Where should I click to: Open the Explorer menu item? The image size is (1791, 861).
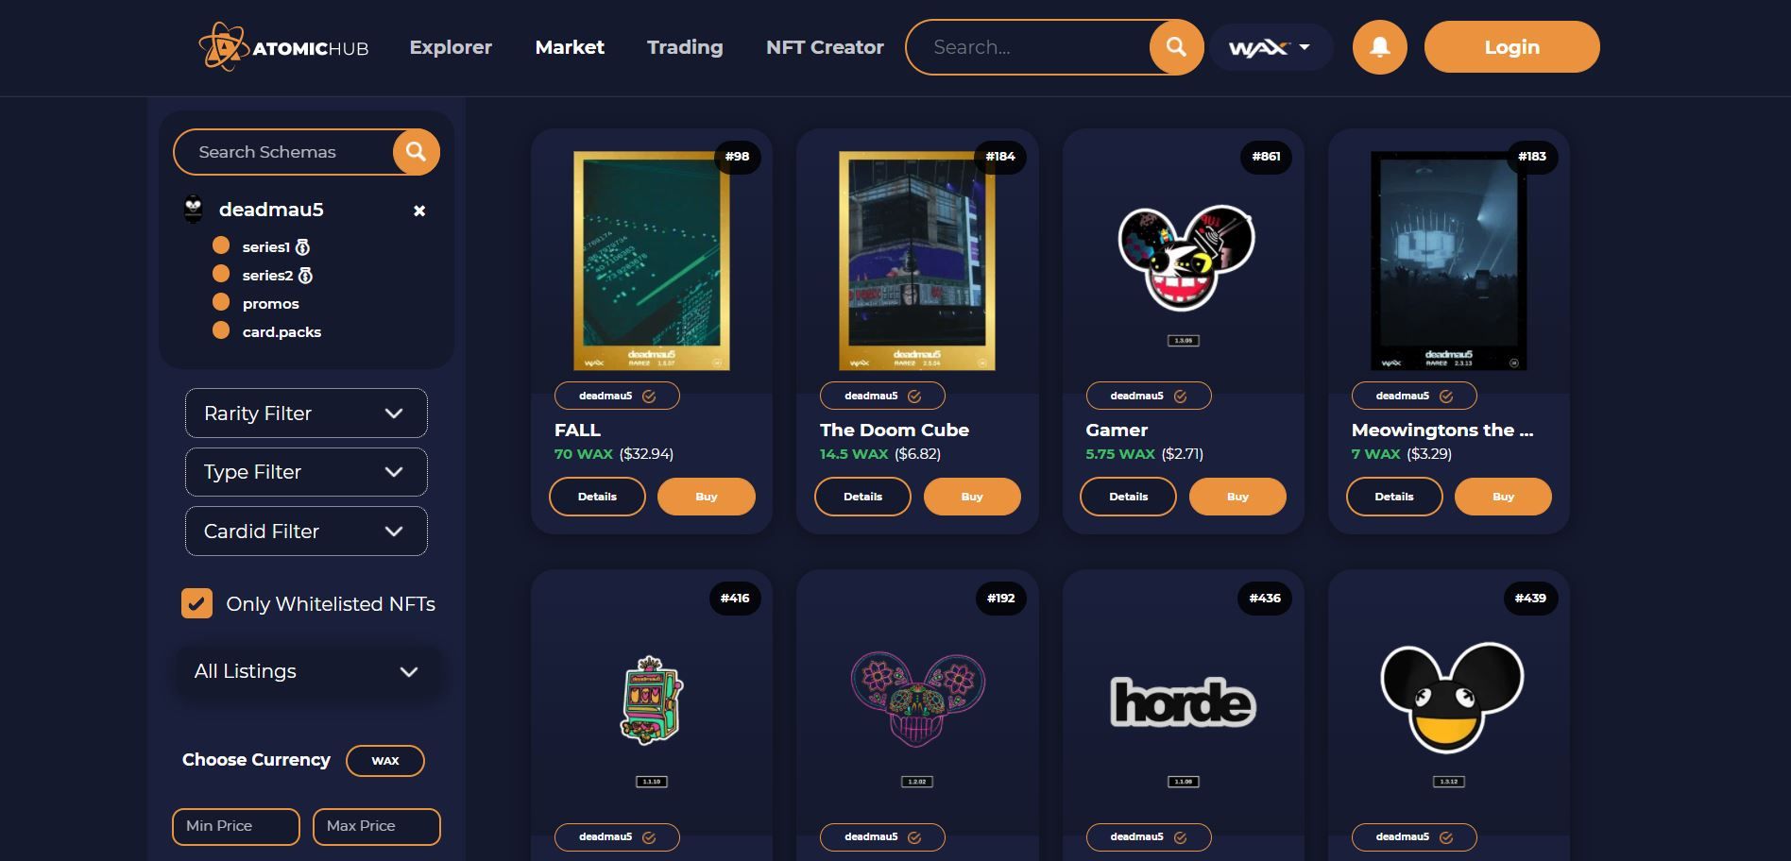click(451, 47)
